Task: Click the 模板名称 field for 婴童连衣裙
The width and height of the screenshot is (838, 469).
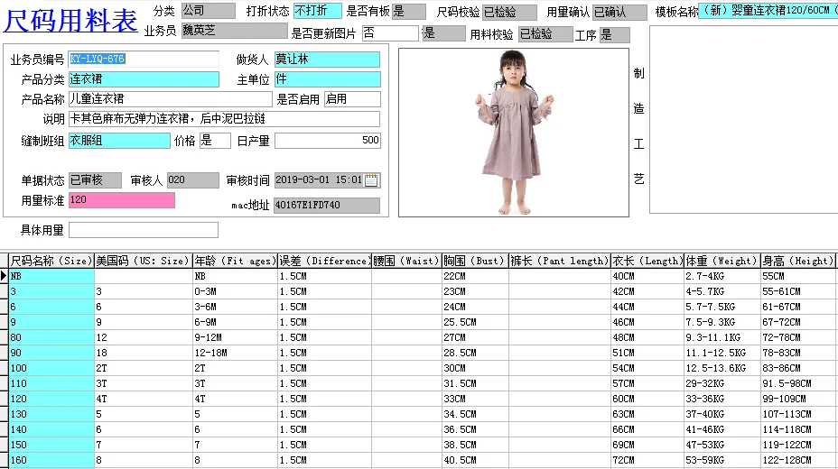Action: pos(768,11)
